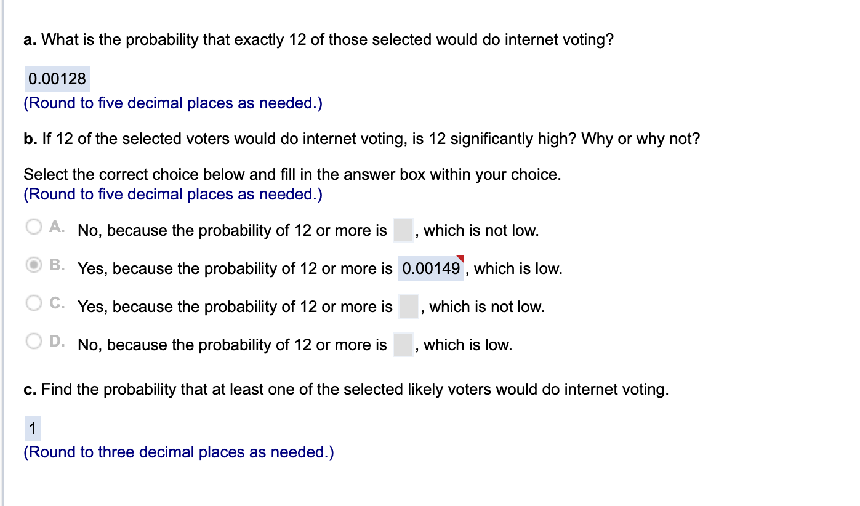
Task: Select the currently chosen choice B radio button
Action: pyautogui.click(x=35, y=265)
